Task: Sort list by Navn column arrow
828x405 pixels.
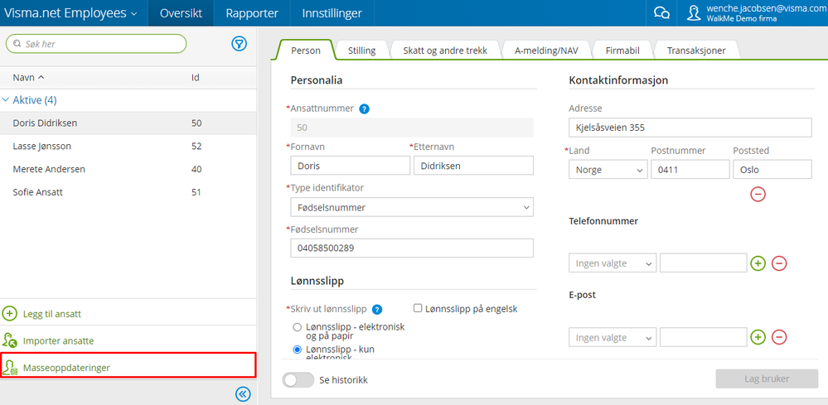Action: tap(41, 78)
